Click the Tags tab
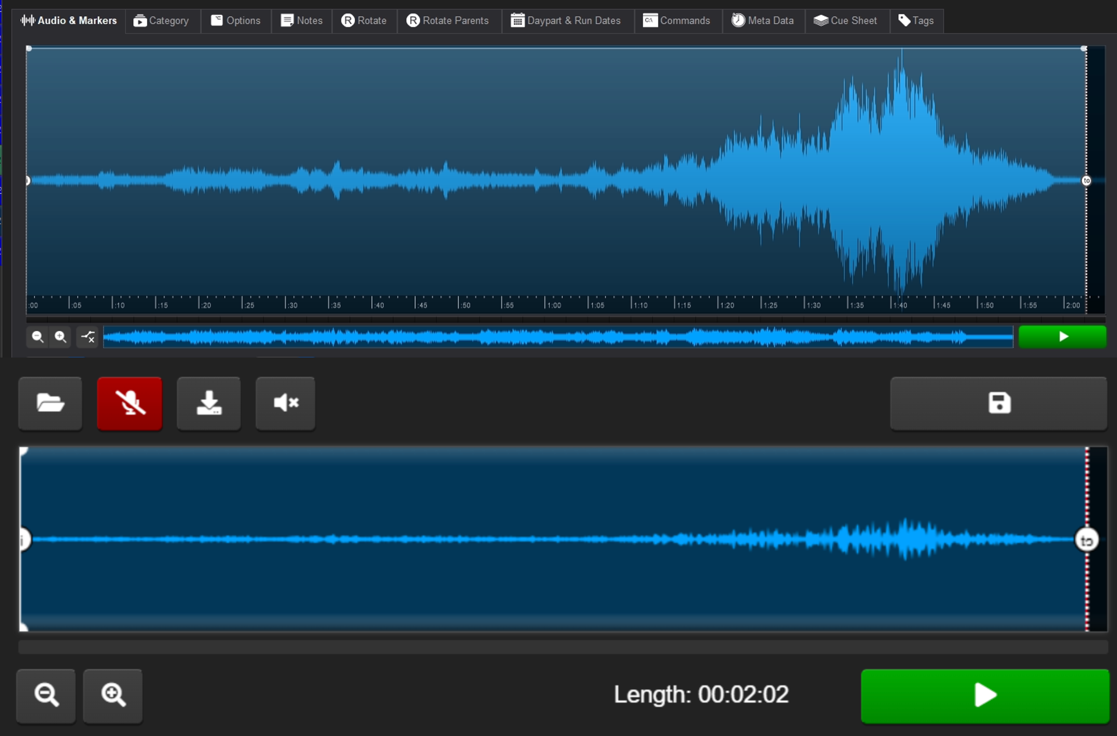 [x=916, y=21]
